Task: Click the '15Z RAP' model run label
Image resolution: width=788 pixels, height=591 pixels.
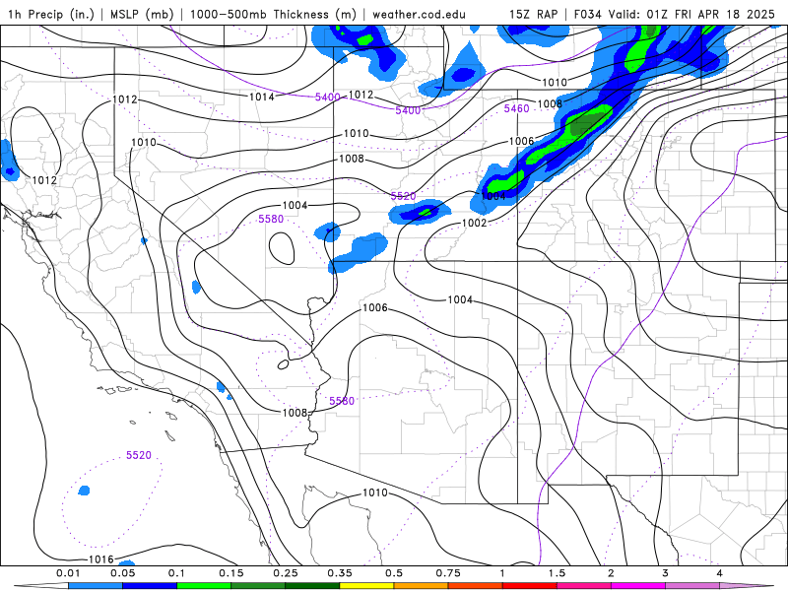Action: 533,14
